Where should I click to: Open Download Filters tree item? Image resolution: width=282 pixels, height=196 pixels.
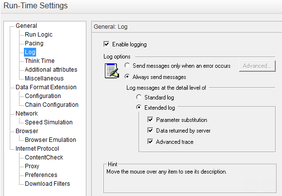(x=47, y=184)
